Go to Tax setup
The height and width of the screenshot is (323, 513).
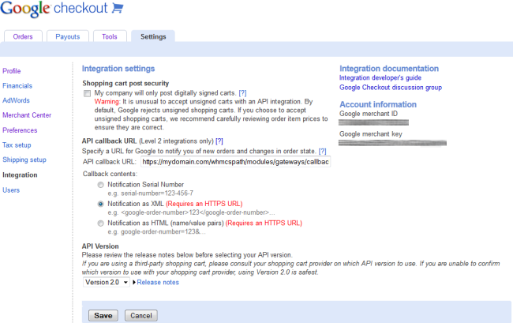coord(17,145)
